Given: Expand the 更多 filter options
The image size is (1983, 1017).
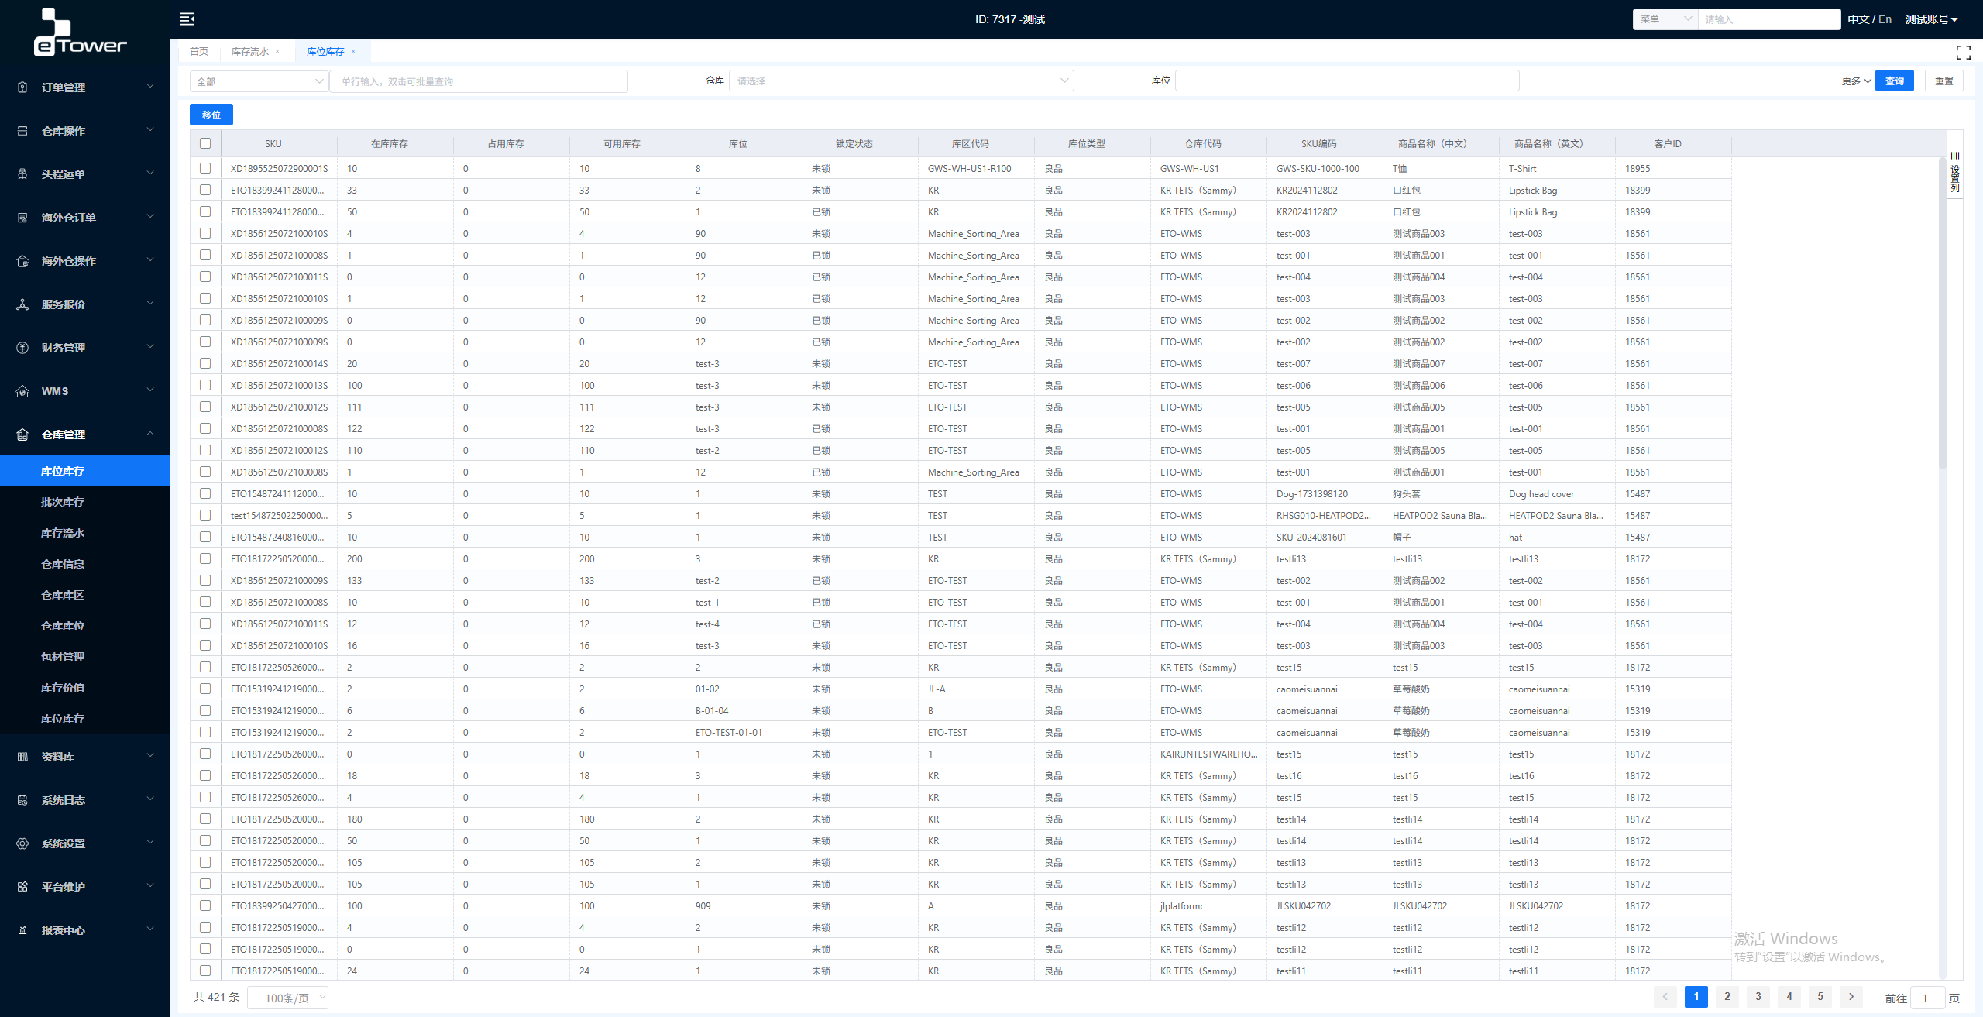Looking at the screenshot, I should [x=1855, y=81].
